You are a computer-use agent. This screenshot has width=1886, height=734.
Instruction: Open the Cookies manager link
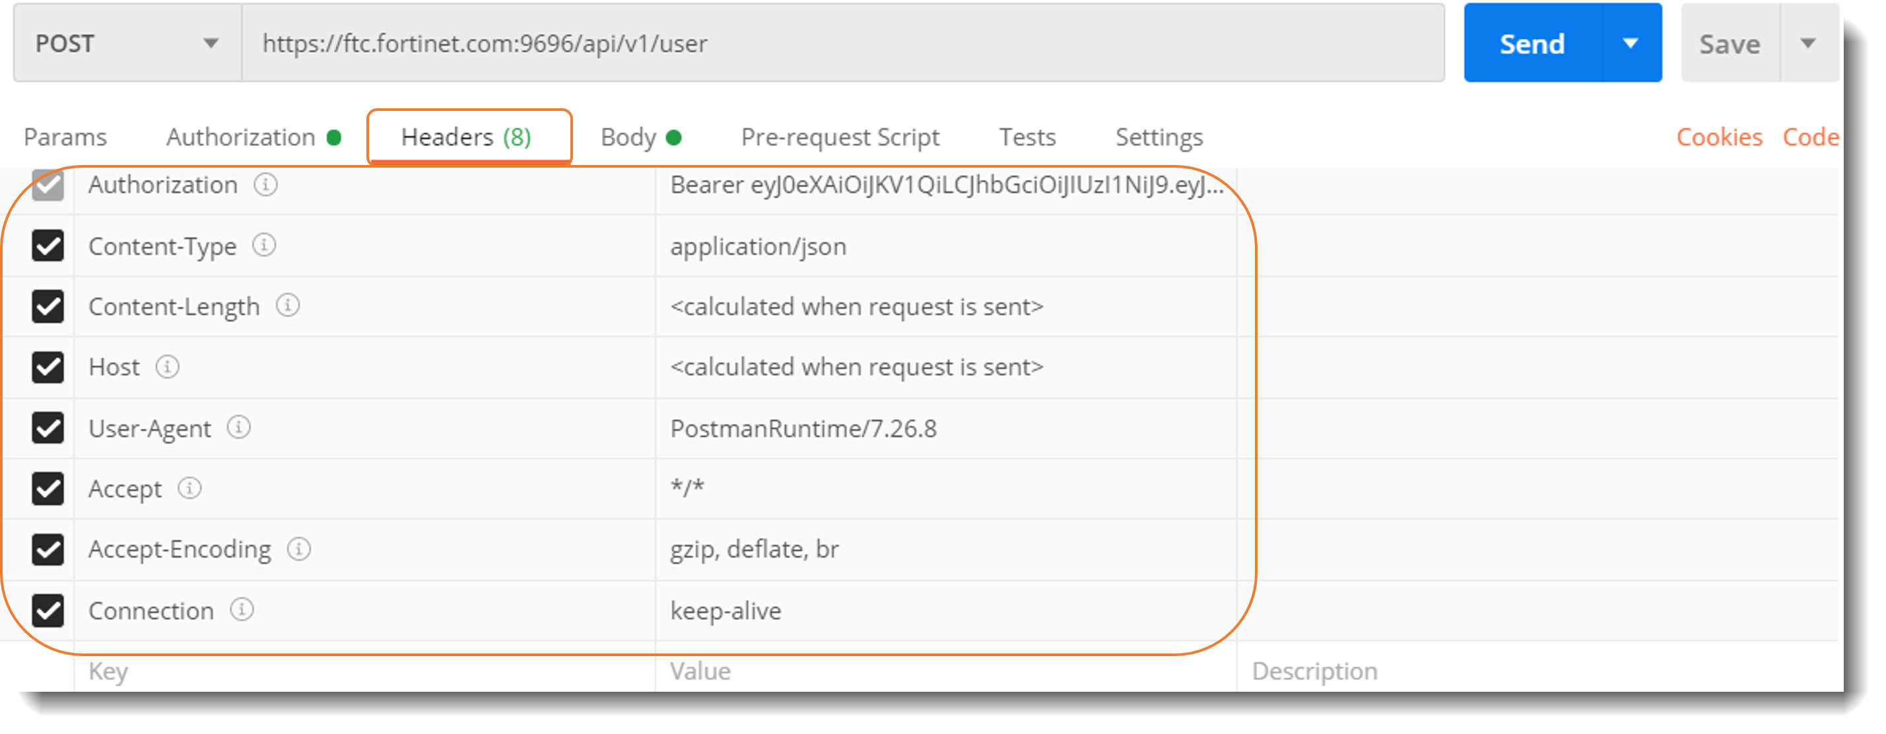point(1719,137)
